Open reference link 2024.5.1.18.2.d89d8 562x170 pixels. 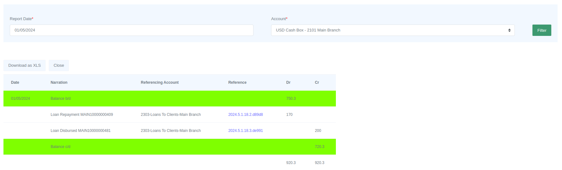pyautogui.click(x=245, y=115)
